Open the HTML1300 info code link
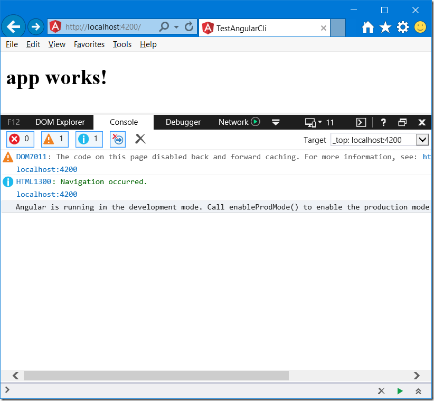This screenshot has height=401, width=434. (33, 182)
